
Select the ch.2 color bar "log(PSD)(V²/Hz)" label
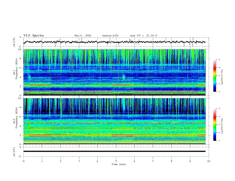222,126
